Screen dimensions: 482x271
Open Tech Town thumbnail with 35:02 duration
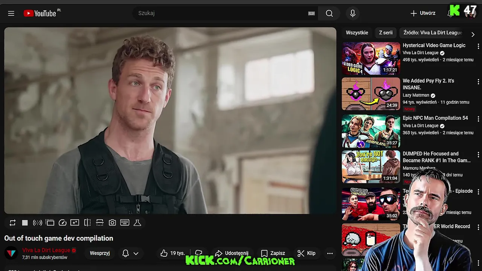pyautogui.click(x=371, y=204)
